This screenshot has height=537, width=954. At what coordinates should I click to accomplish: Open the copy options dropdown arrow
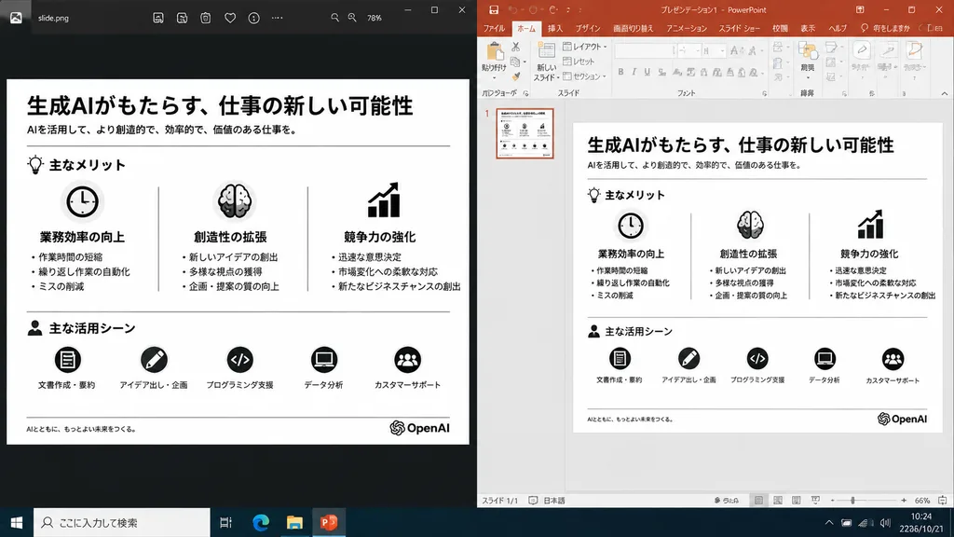click(525, 62)
